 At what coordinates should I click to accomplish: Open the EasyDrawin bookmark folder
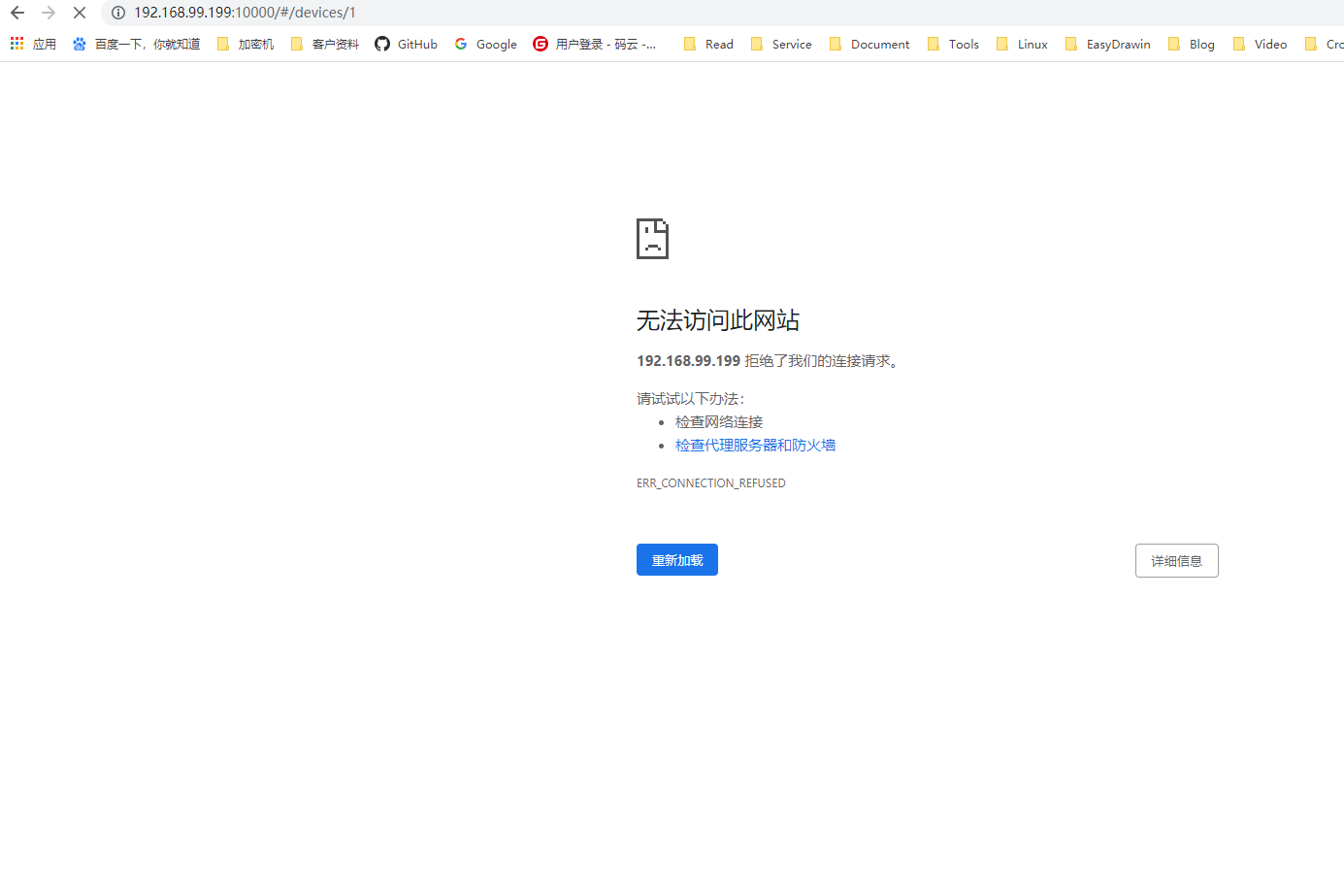1107,44
